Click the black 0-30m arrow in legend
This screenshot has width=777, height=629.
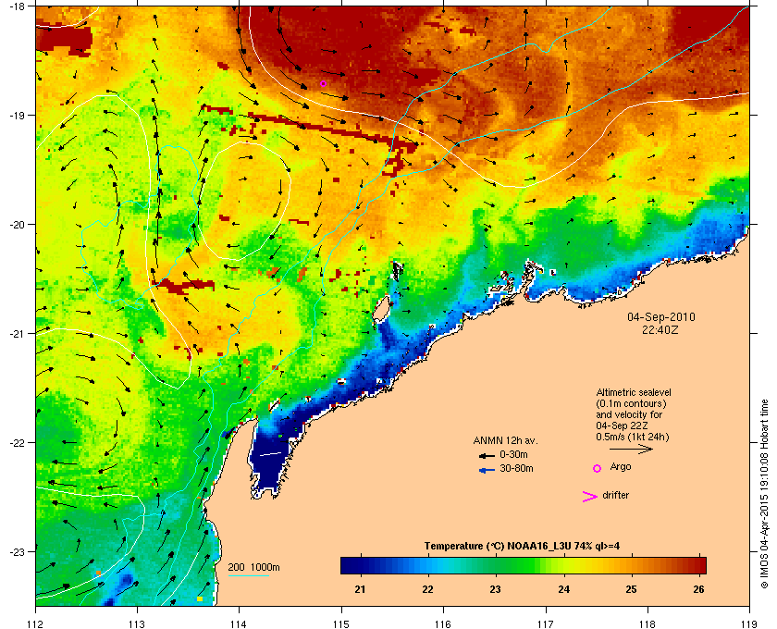[x=487, y=455]
